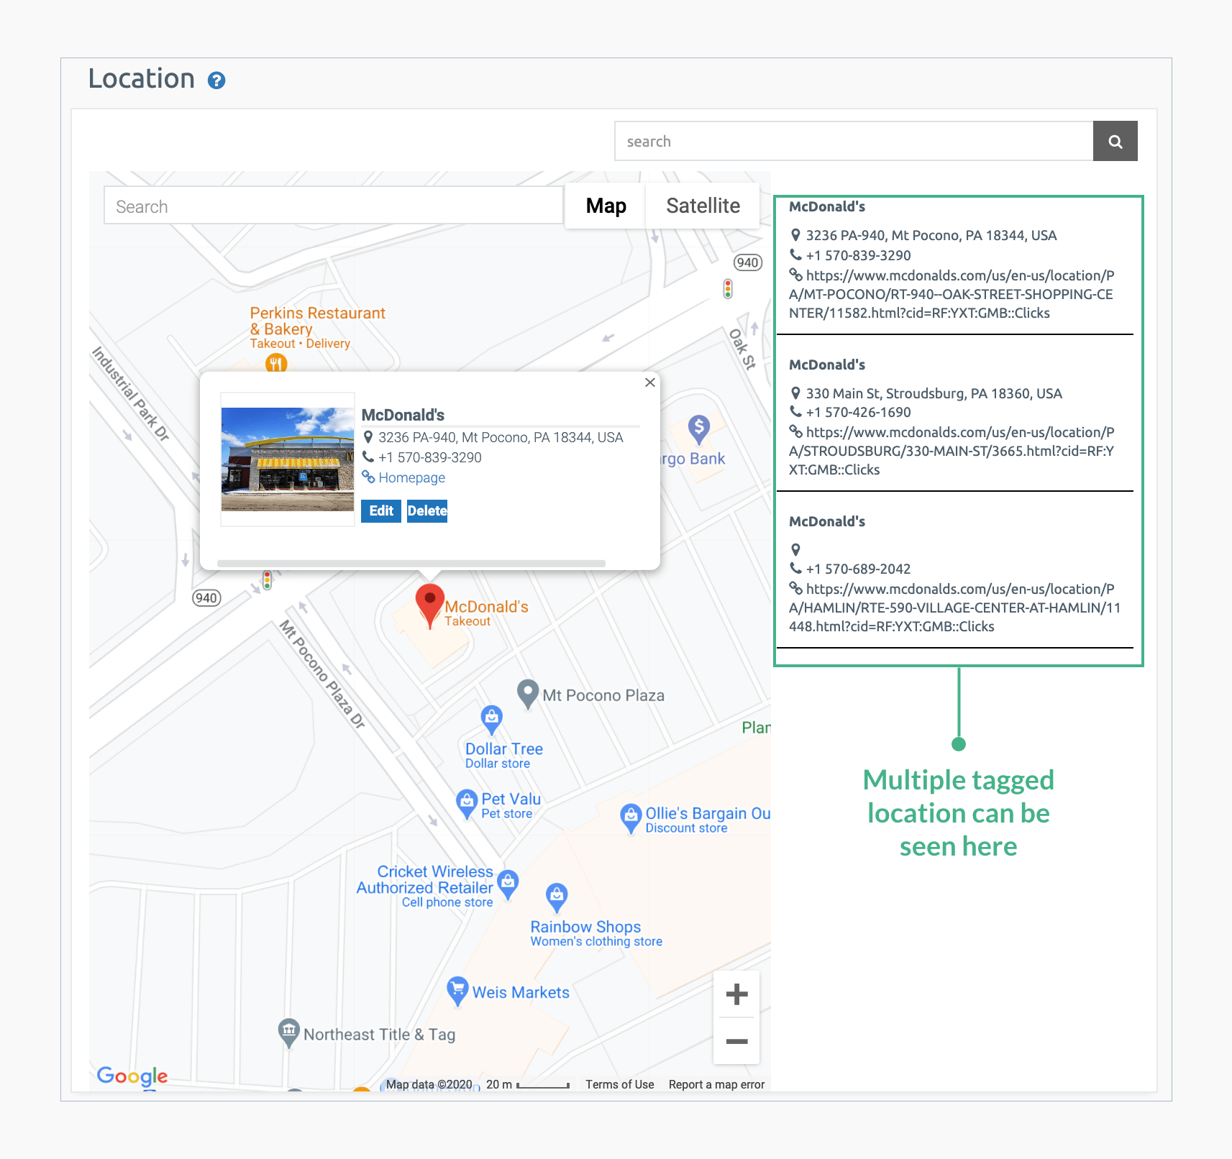1232x1159 pixels.
Task: Open the Homepage link in popup
Action: point(411,477)
